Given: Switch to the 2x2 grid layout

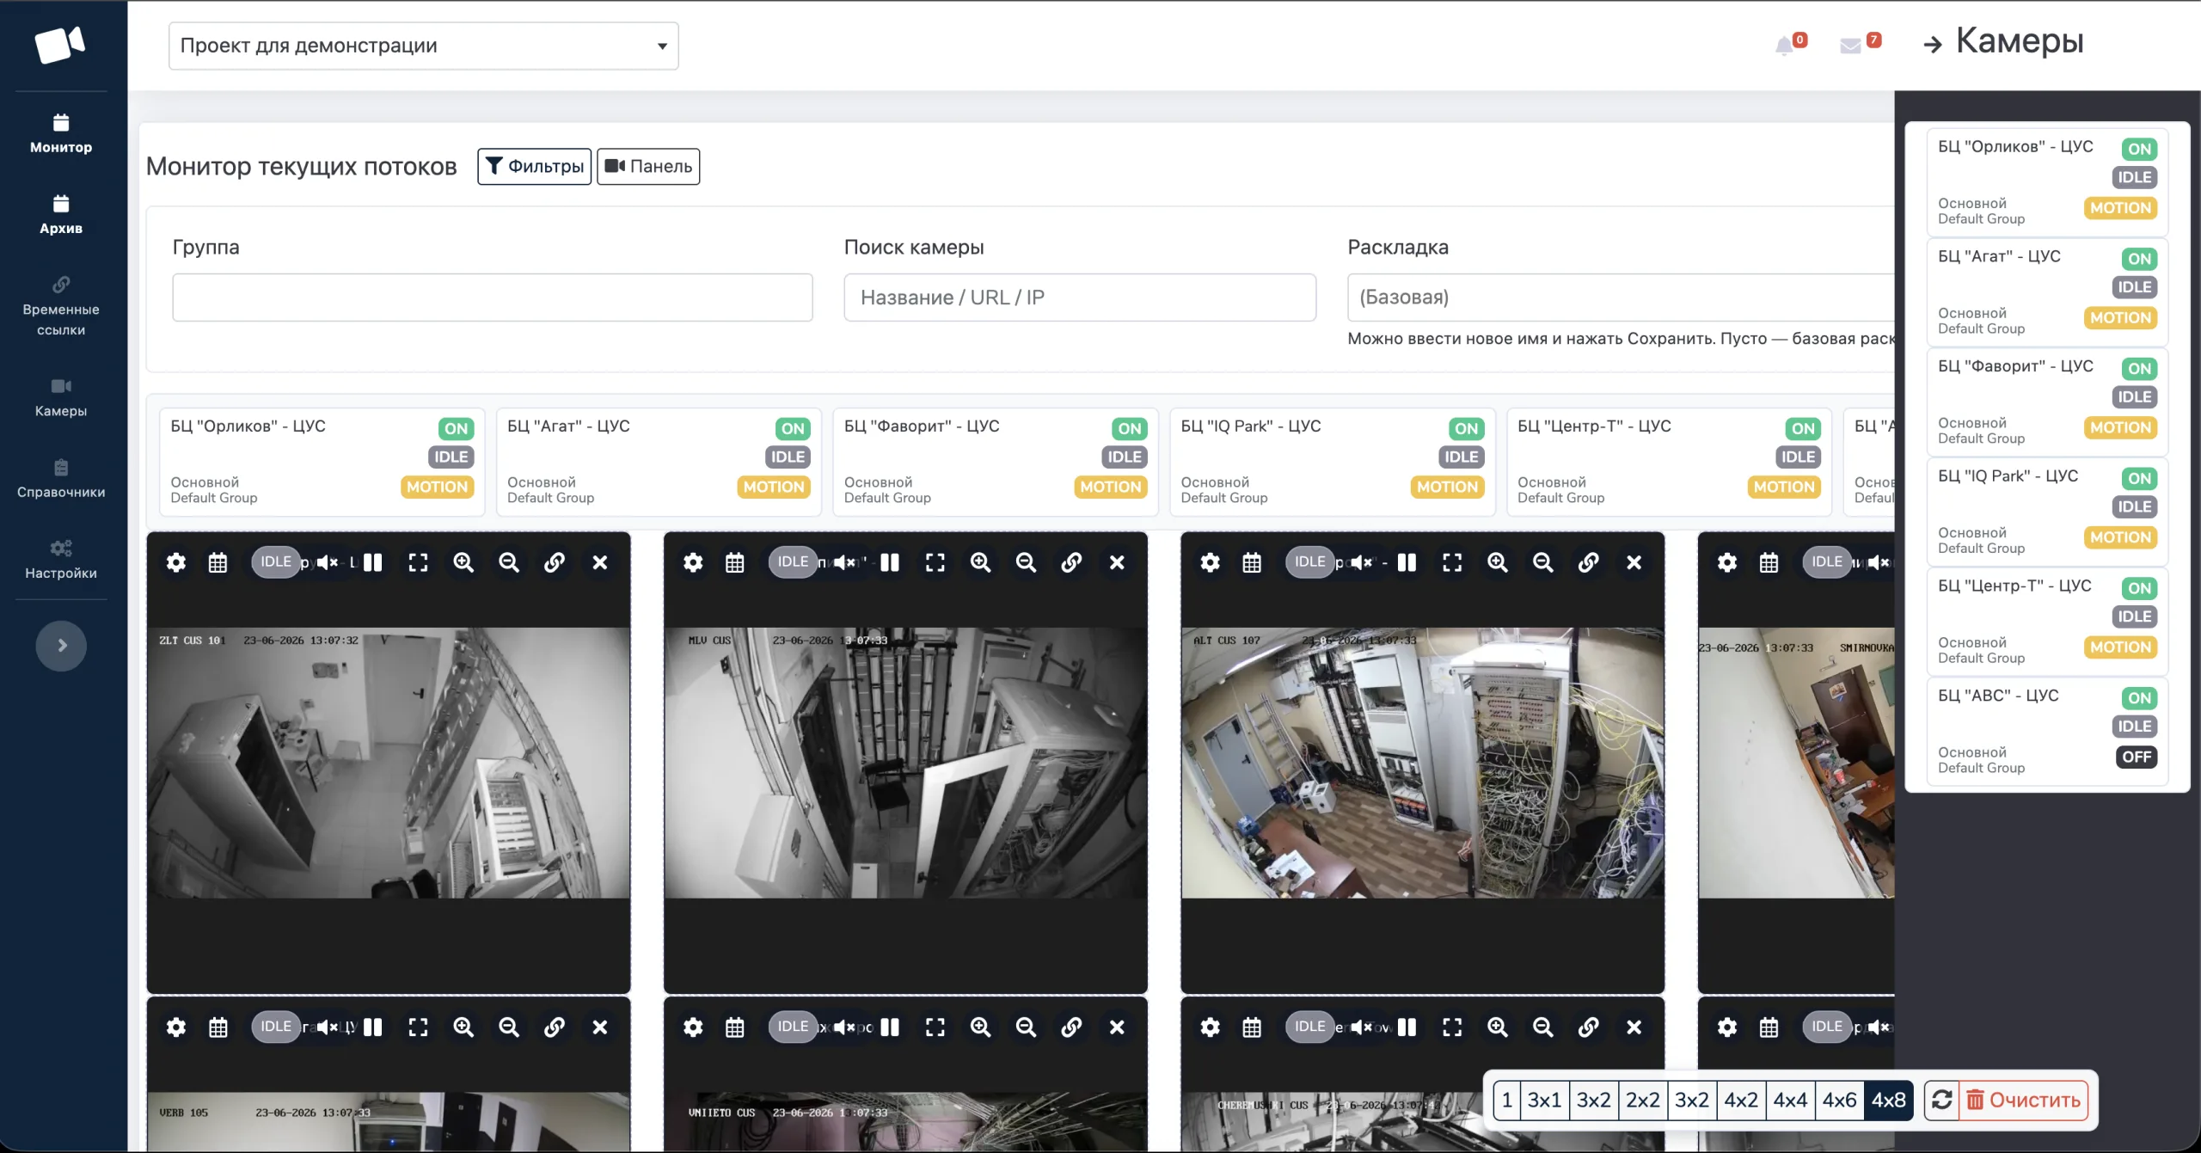Looking at the screenshot, I should [x=1642, y=1100].
